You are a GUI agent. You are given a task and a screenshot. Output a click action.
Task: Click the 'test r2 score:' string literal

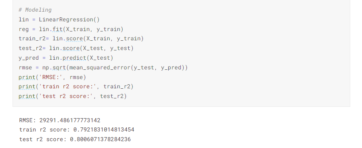point(66,96)
